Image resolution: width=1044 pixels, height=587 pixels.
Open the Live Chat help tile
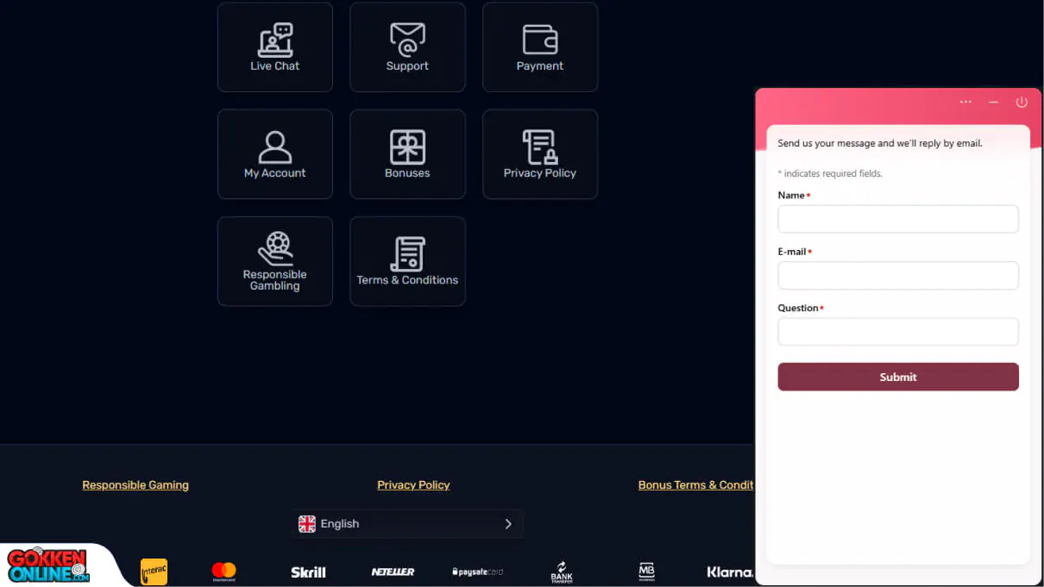click(x=274, y=47)
